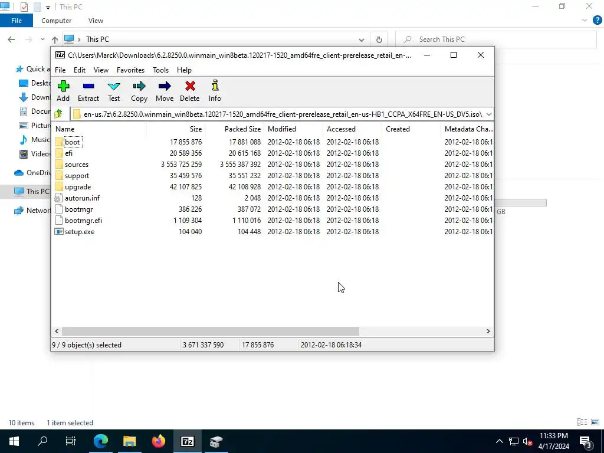The width and height of the screenshot is (604, 453).
Task: Select the sources folder row
Action: 273,165
